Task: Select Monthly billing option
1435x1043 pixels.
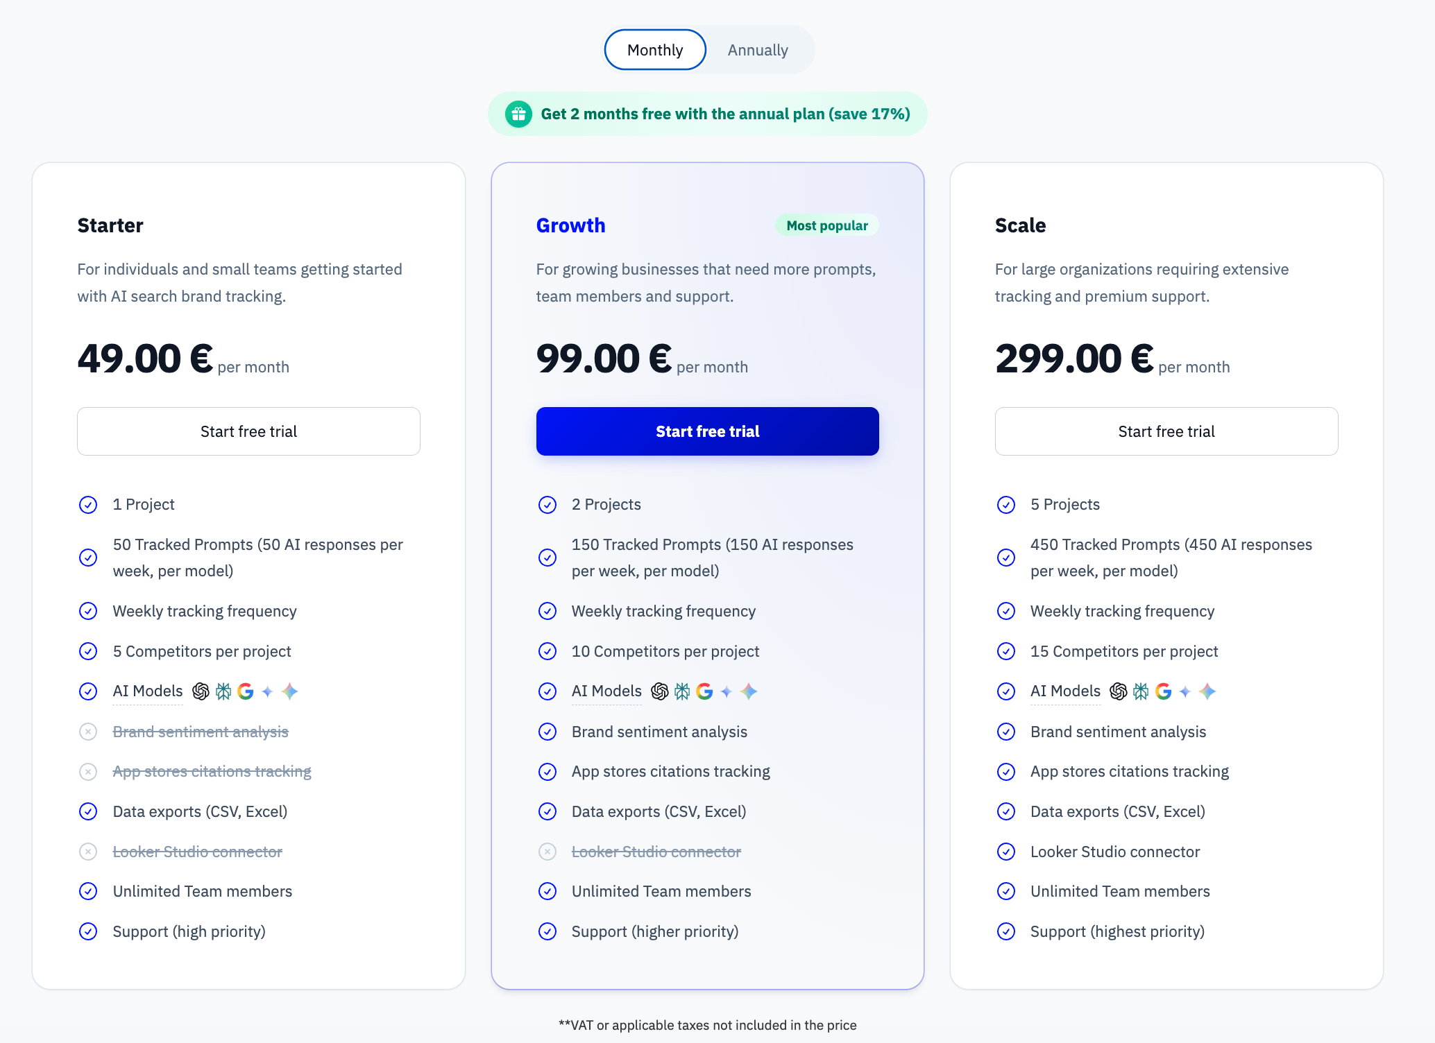Action: [x=655, y=50]
